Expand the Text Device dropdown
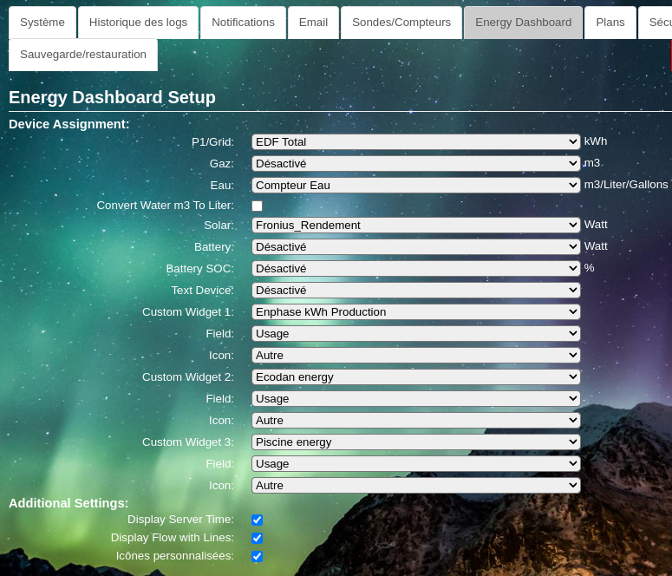The image size is (672, 576). pyautogui.click(x=415, y=290)
